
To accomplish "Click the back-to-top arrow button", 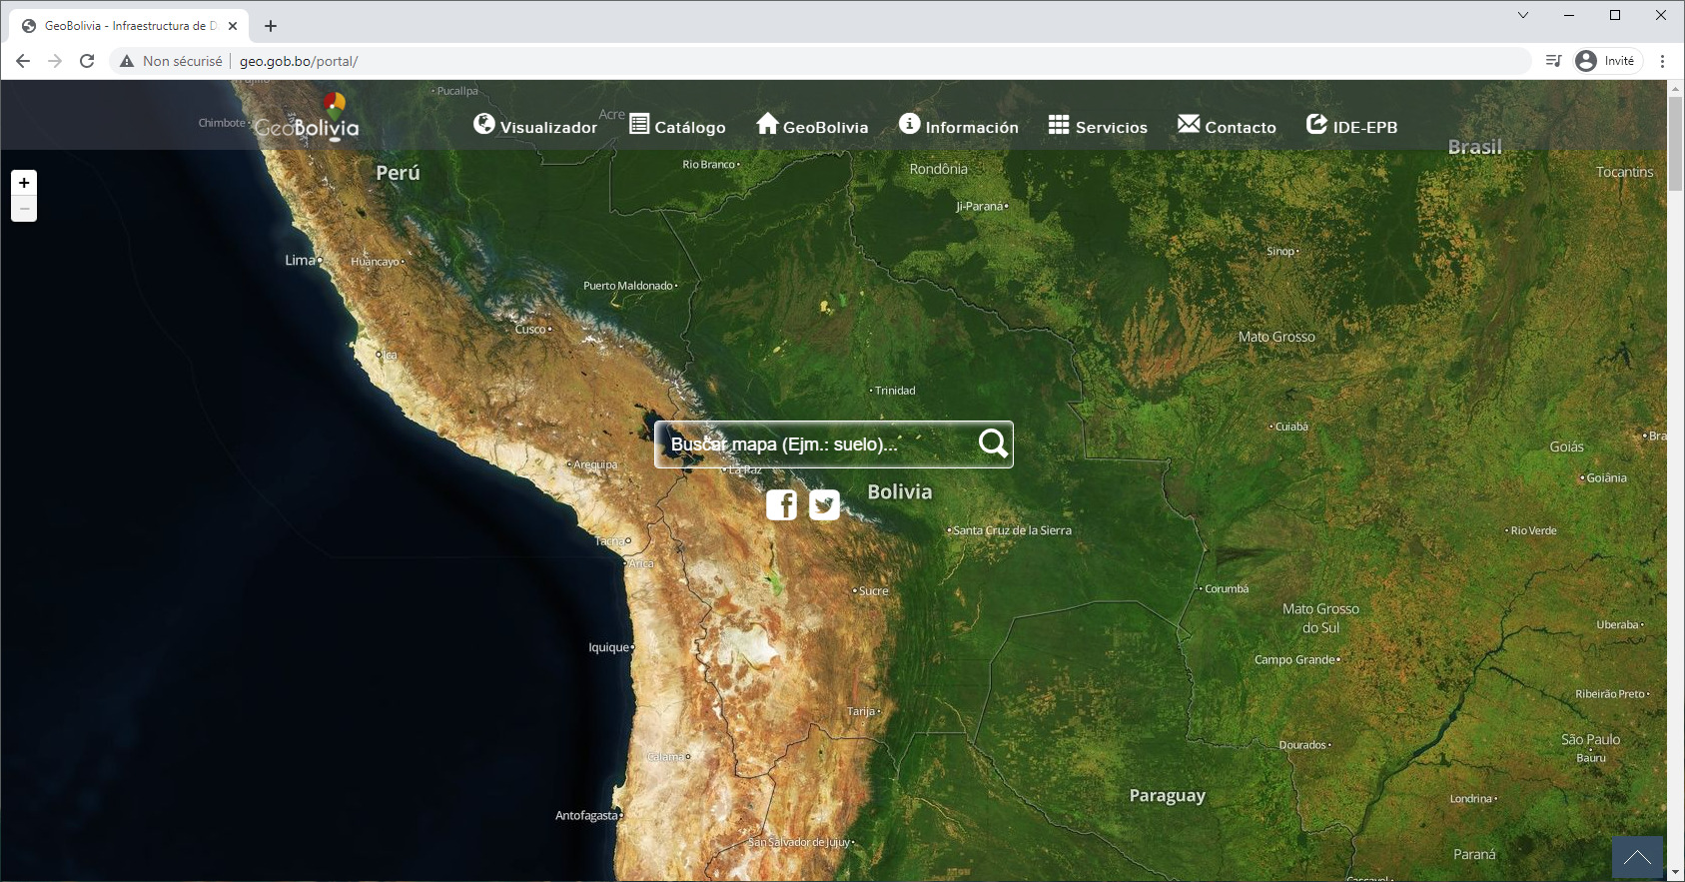I will click(x=1637, y=857).
